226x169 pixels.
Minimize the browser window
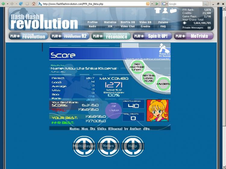tap(213, 4)
